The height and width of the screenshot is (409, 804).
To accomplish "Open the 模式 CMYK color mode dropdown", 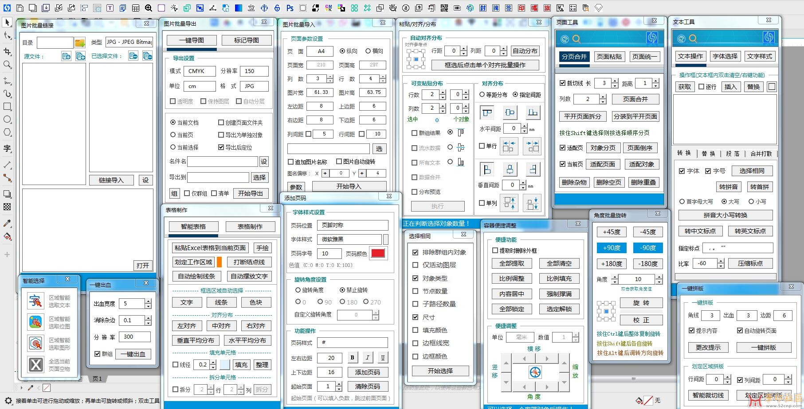I will [199, 71].
